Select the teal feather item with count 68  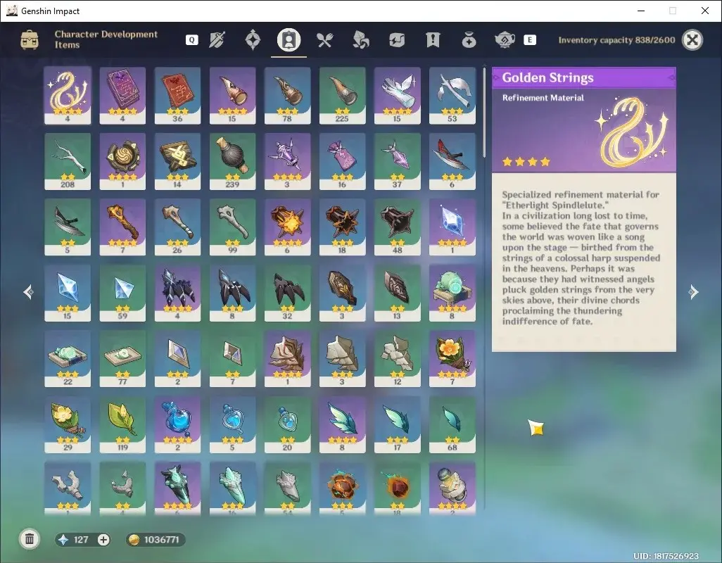pos(452,424)
